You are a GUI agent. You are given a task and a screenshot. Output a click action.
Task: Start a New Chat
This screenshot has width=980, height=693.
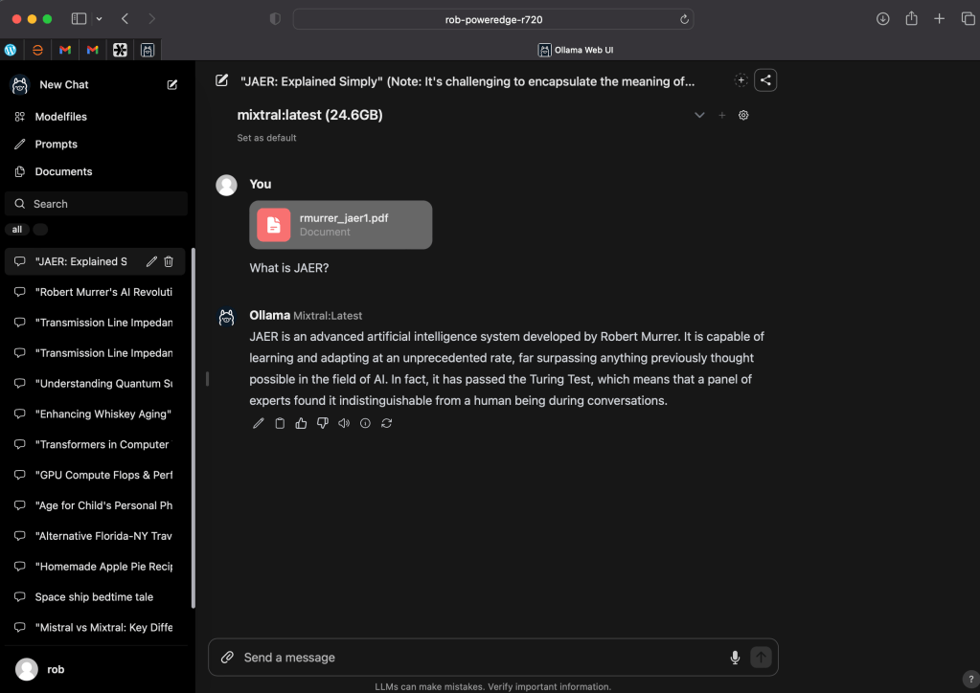[x=63, y=85]
